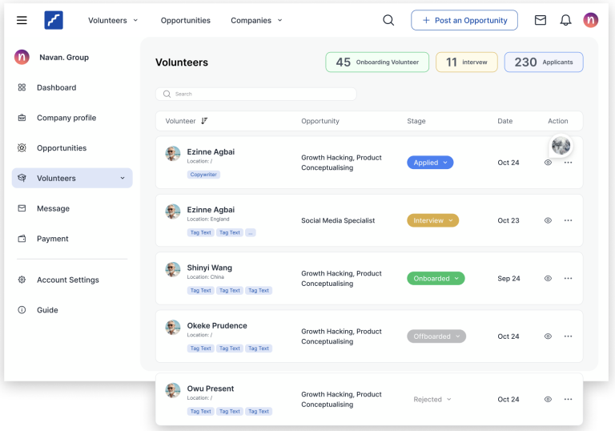Click the Payment wallet icon
The image size is (615, 431).
(22, 239)
